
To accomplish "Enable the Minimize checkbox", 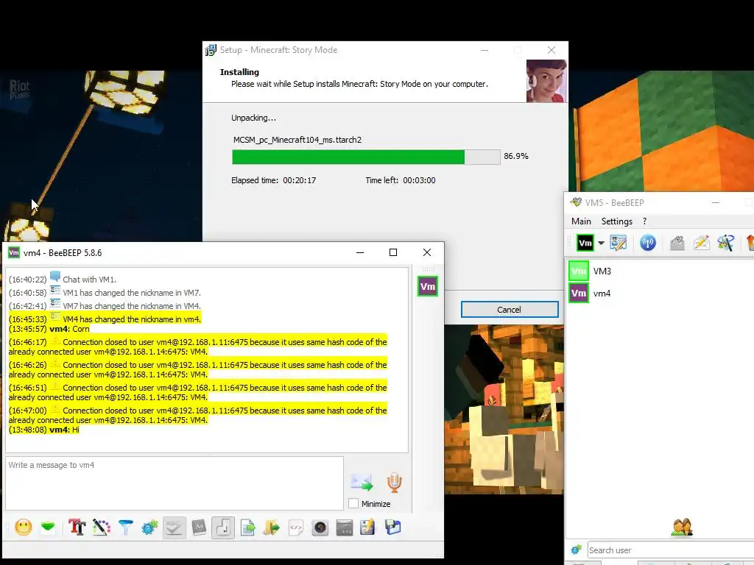I will coord(353,503).
